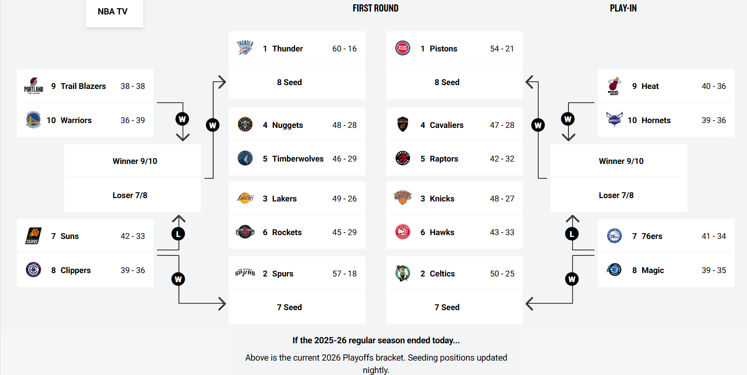The height and width of the screenshot is (375, 747).
Task: Click the Rockets team name
Action: point(287,232)
